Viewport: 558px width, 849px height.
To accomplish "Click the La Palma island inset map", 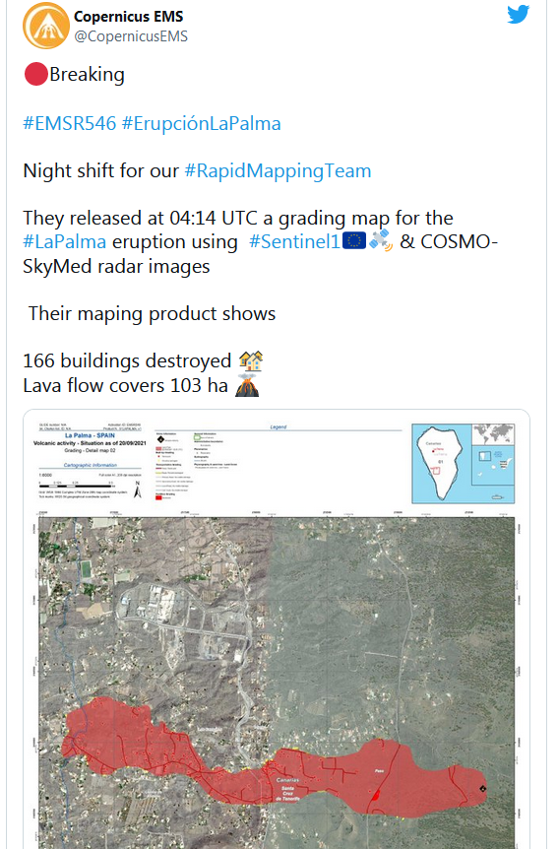I will 441,464.
